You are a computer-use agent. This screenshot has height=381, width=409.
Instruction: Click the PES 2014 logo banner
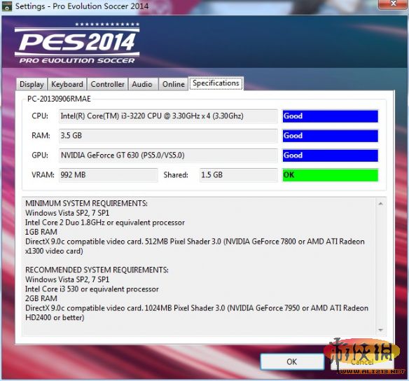(77, 43)
